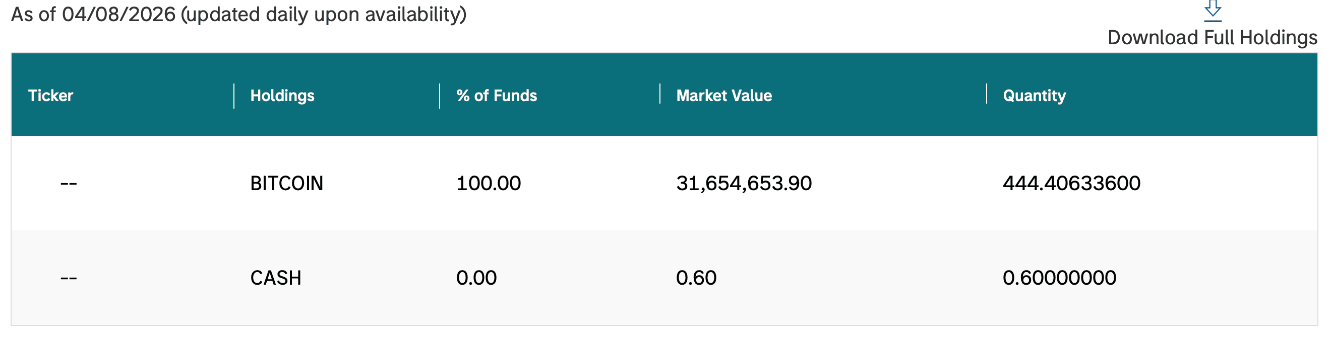
Task: Sort by the Holdings column header
Action: tap(282, 95)
